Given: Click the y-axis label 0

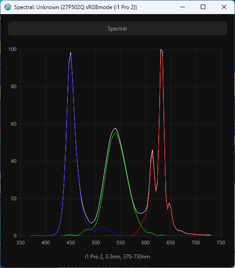Looking at the screenshot, I should [x=15, y=236].
